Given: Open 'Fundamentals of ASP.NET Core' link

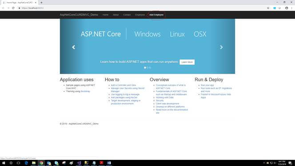Looking at the screenshot, I should click(x=171, y=93).
